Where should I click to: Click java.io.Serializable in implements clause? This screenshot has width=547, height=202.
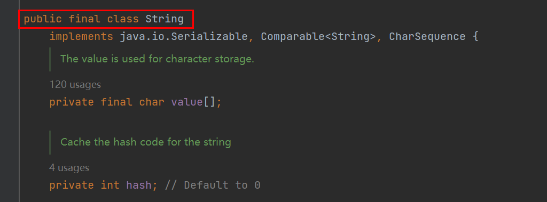tap(184, 37)
